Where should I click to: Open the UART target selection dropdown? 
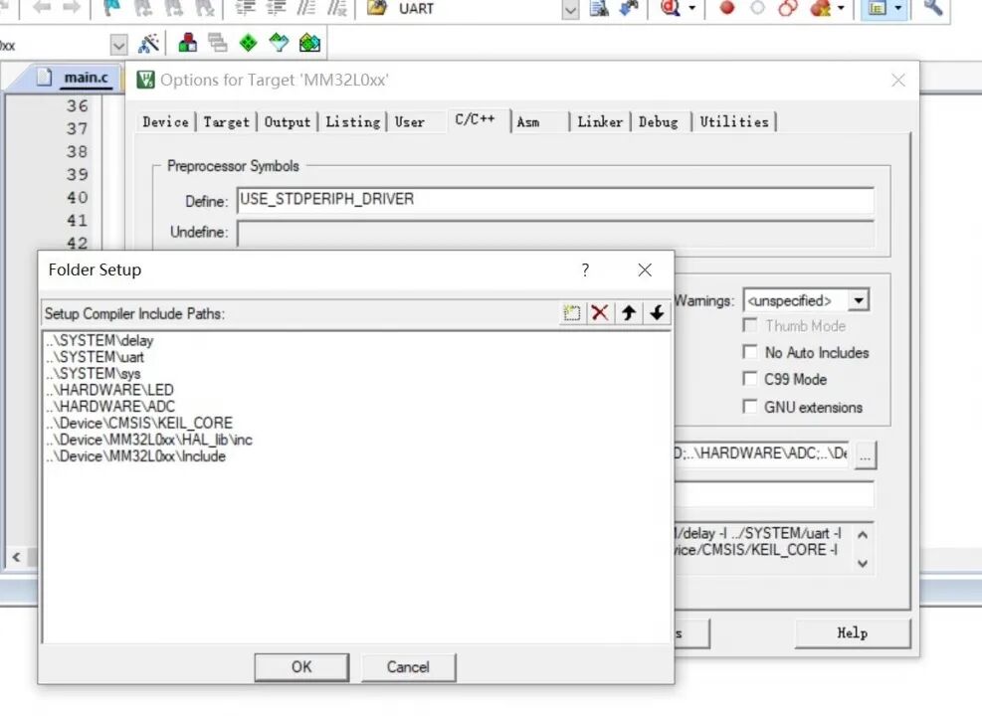(x=570, y=10)
